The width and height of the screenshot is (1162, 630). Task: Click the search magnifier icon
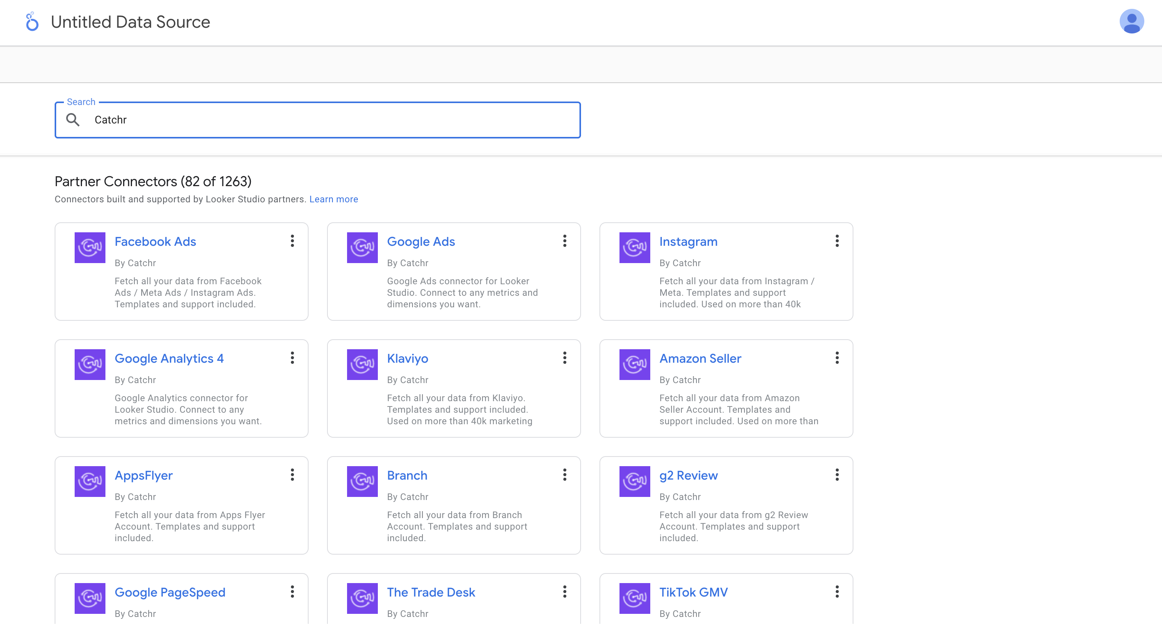pos(73,120)
